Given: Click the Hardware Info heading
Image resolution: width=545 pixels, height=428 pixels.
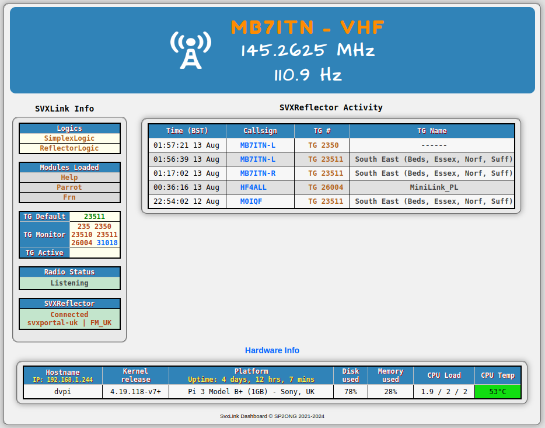Looking at the screenshot, I should [272, 350].
